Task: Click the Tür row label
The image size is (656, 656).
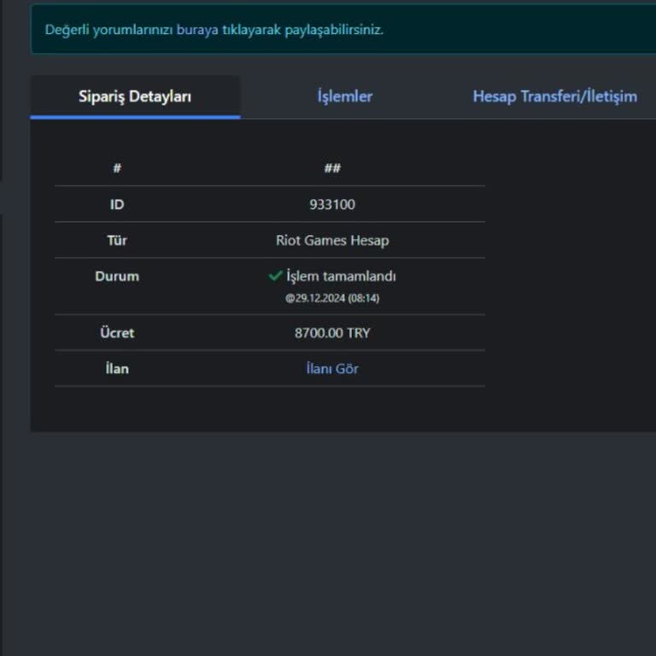Action: tap(117, 241)
